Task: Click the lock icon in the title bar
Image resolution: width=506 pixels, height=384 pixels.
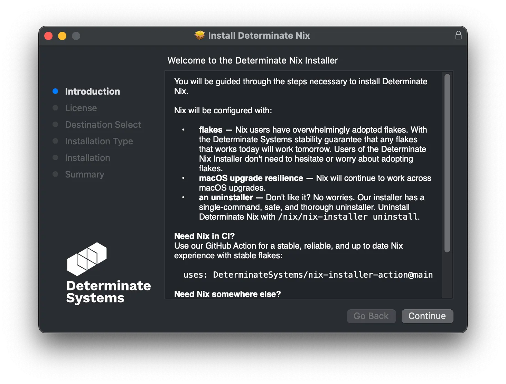Action: pyautogui.click(x=458, y=35)
